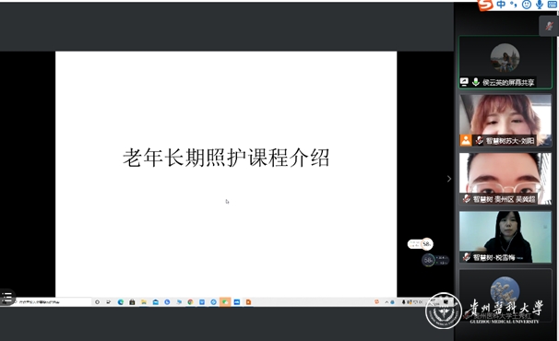Open the Sogou emoji smiley icon

coord(526,5)
